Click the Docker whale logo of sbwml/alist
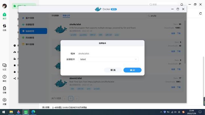 pyautogui.click(x=61, y=83)
